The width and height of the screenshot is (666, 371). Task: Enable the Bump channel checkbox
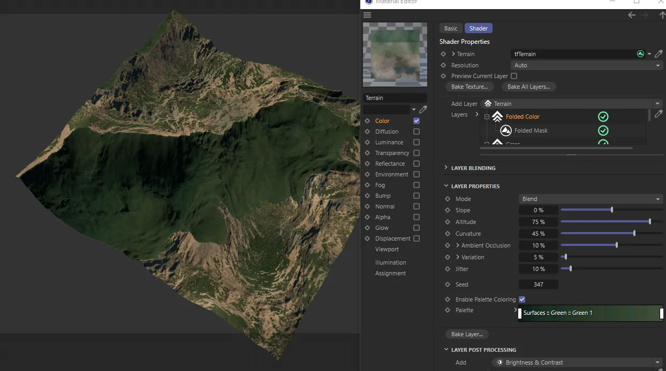[417, 196]
